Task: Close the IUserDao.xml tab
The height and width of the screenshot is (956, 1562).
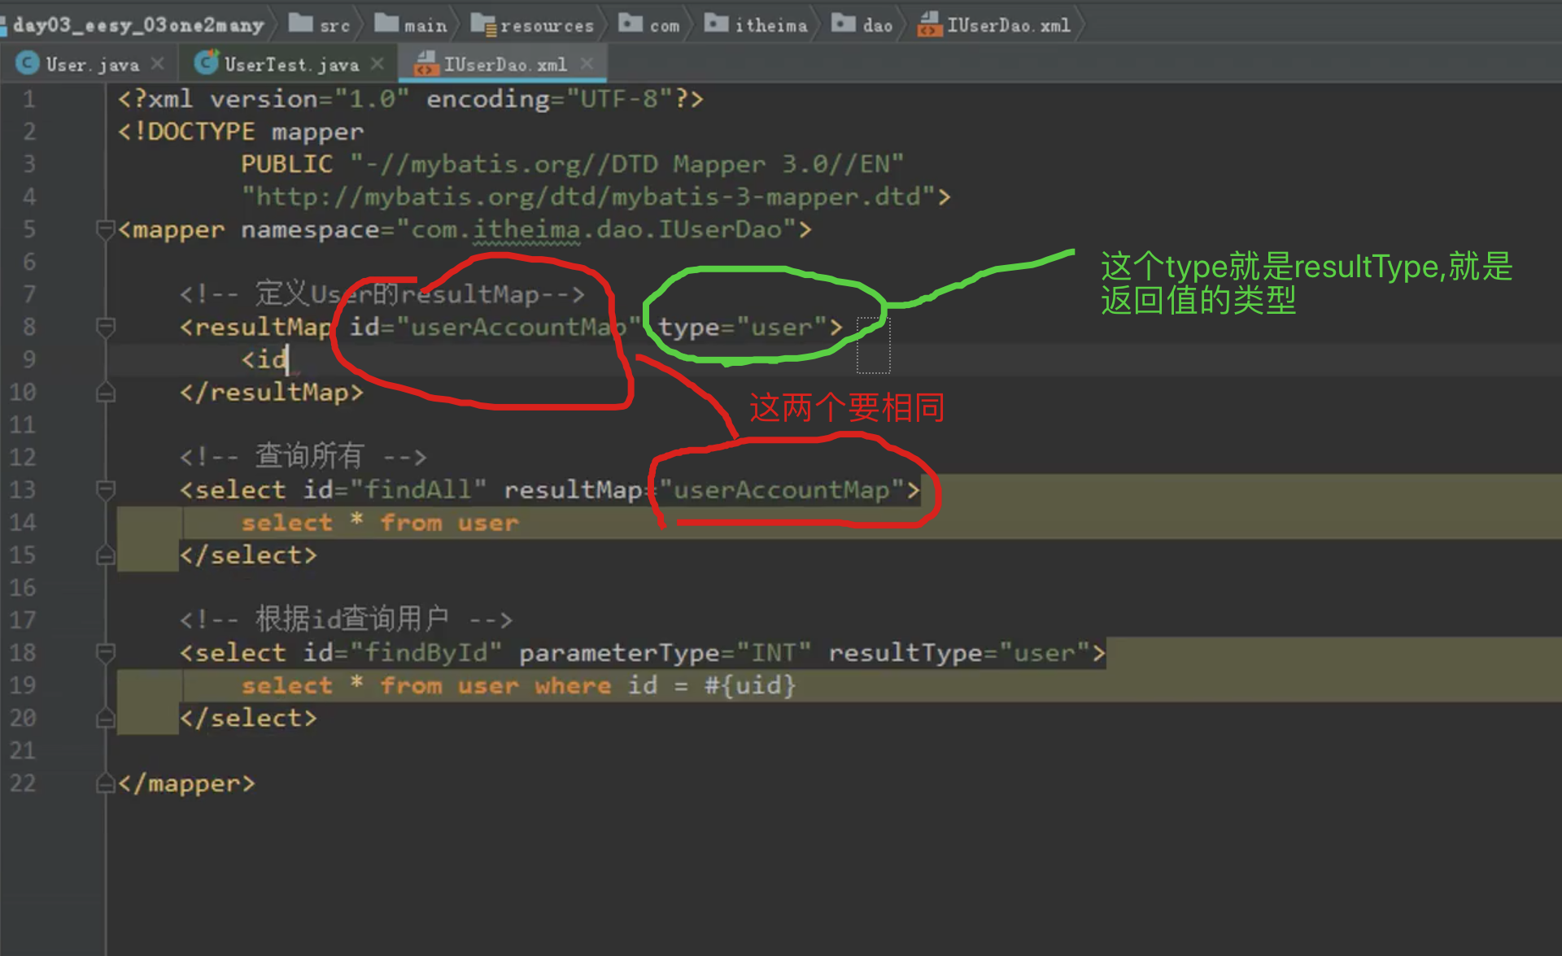Action: 587,63
